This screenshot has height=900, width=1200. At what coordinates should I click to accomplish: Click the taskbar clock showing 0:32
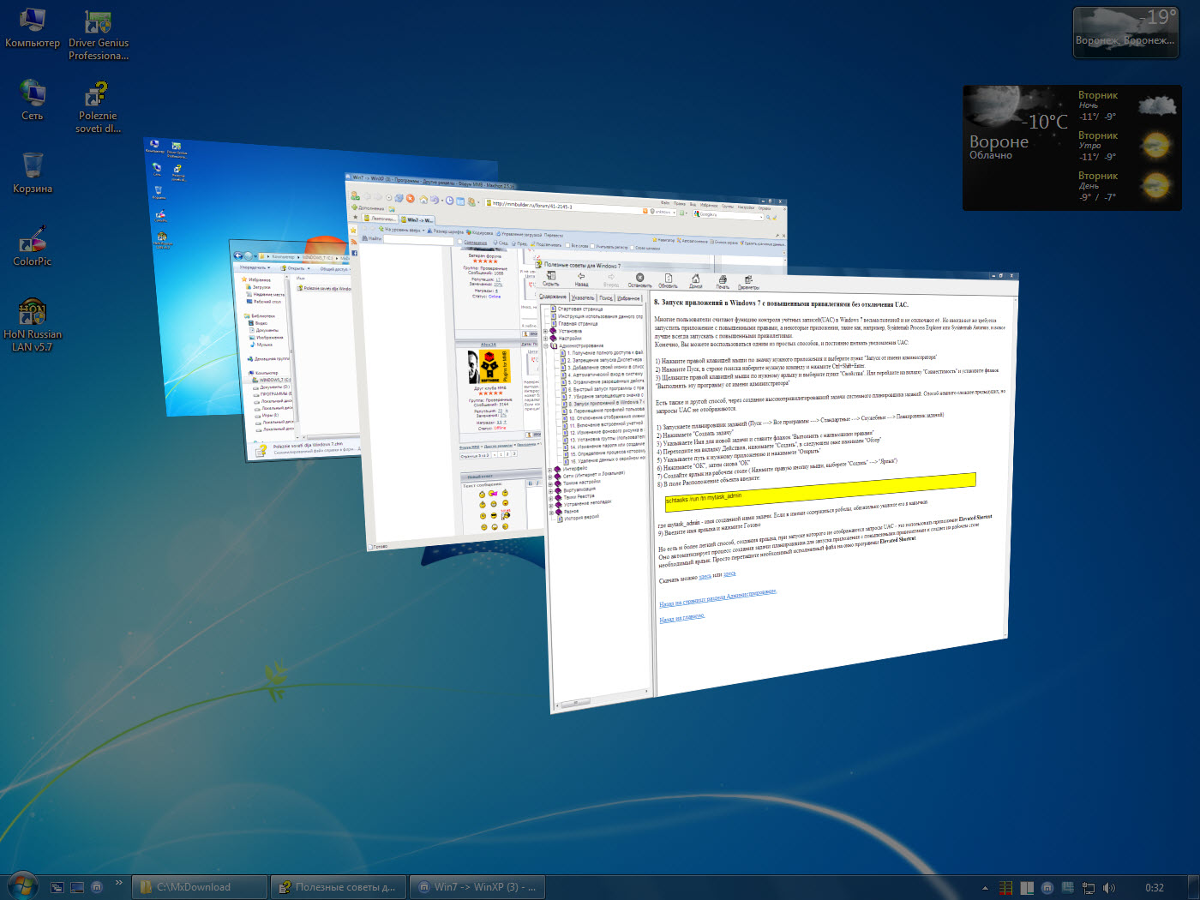click(x=1154, y=887)
